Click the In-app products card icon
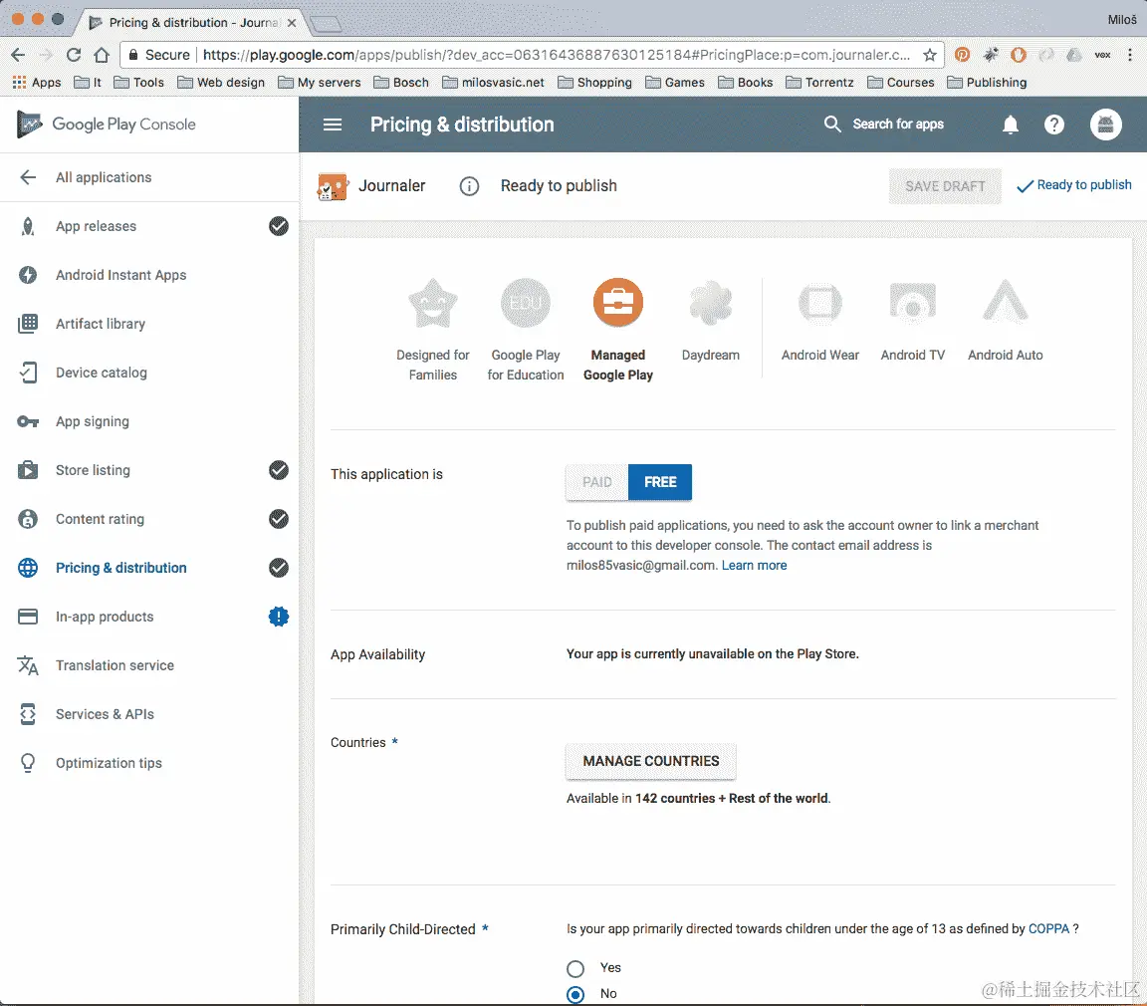 pyautogui.click(x=28, y=617)
